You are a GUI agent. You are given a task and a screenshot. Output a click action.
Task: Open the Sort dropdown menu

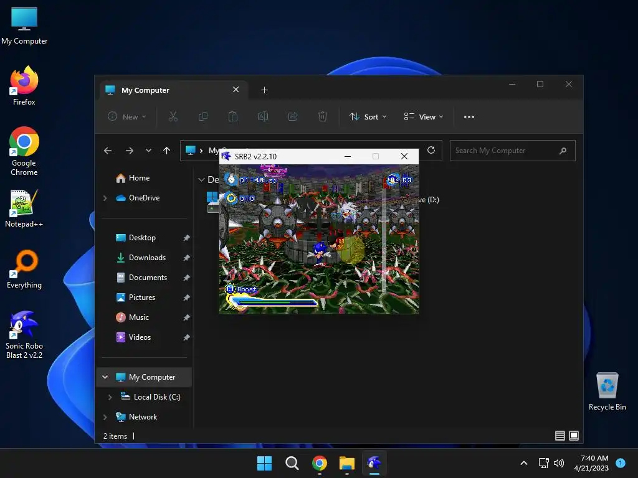(368, 116)
